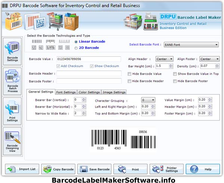Click the Import List icon
The width and height of the screenshot is (224, 183).
11,169
